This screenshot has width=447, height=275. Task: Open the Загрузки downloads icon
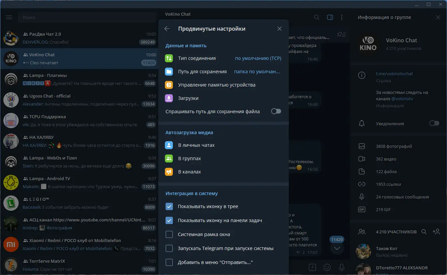coord(169,98)
